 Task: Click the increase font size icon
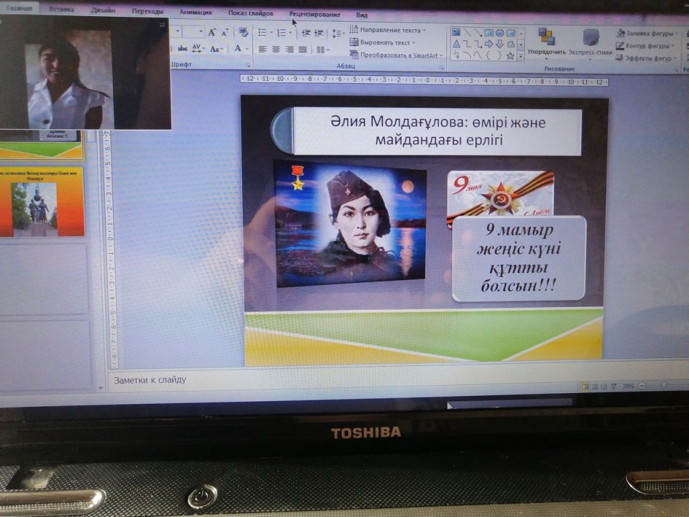(212, 32)
